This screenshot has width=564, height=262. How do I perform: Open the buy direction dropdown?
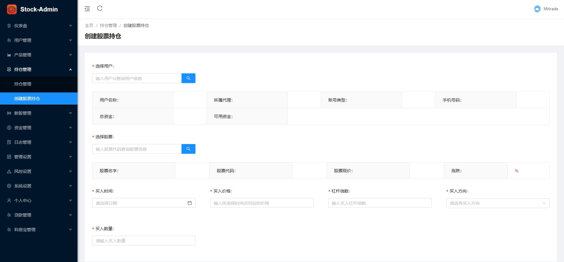click(497, 203)
